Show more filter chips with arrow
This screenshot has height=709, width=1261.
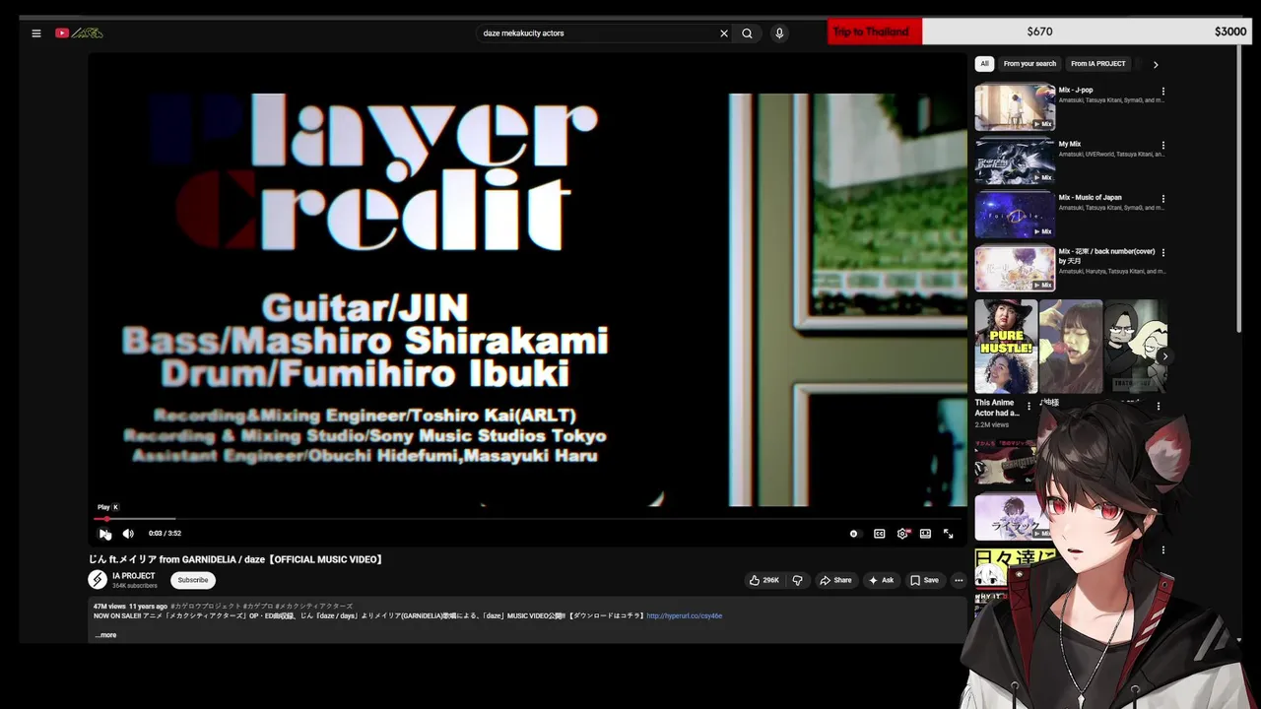1156,64
